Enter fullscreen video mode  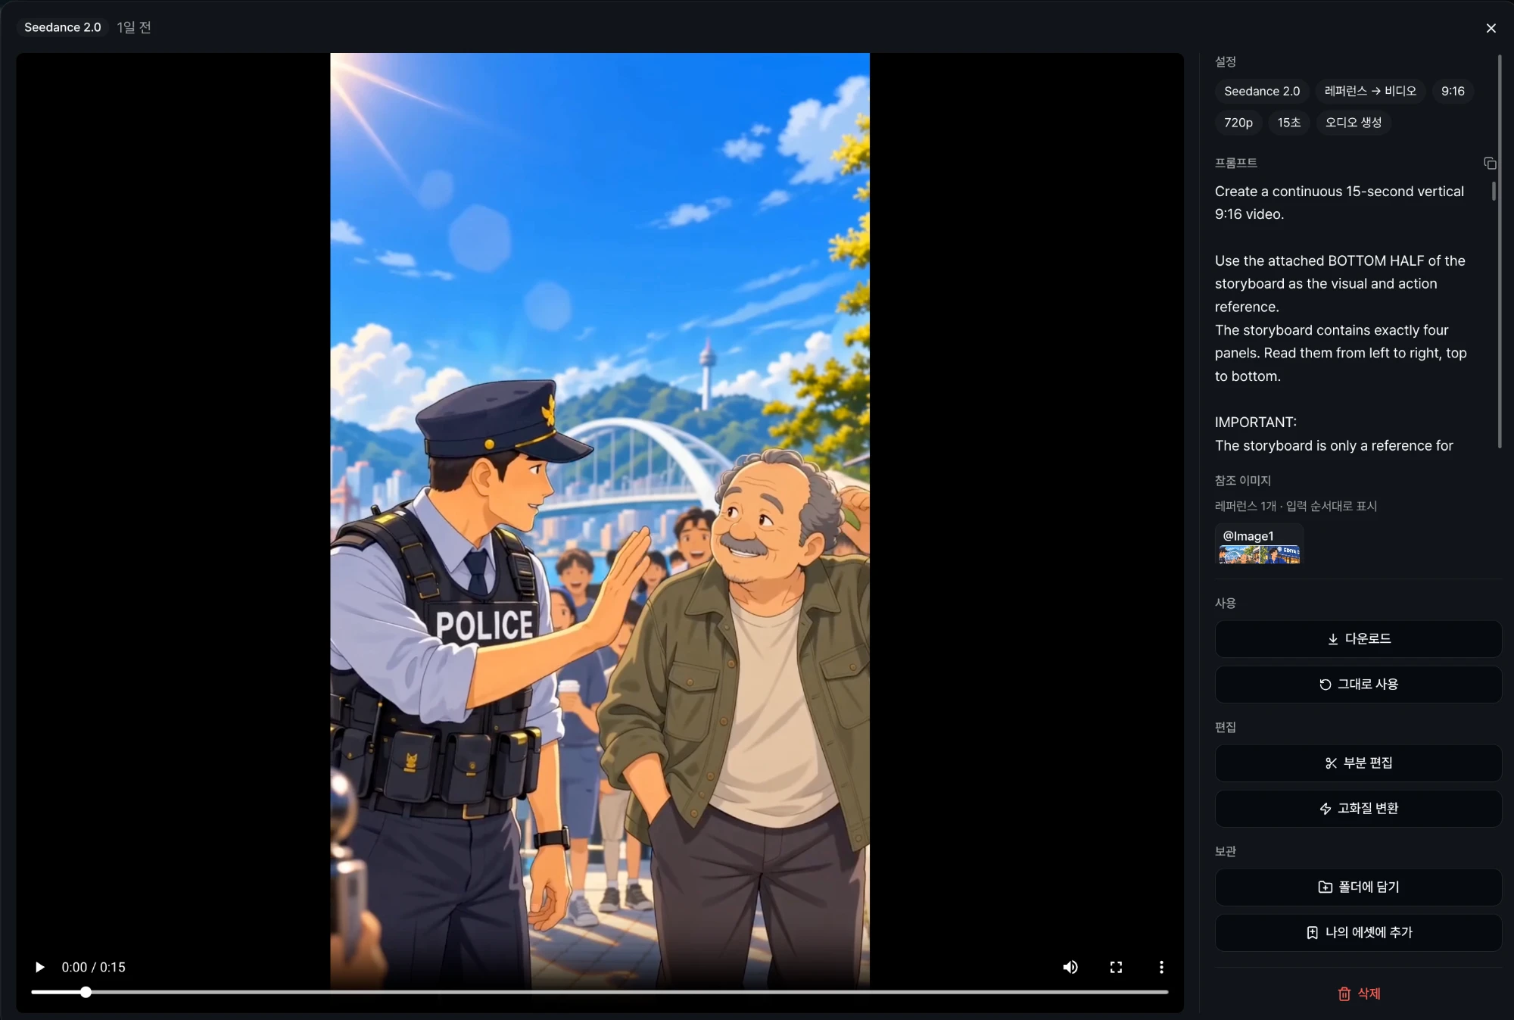click(1116, 967)
